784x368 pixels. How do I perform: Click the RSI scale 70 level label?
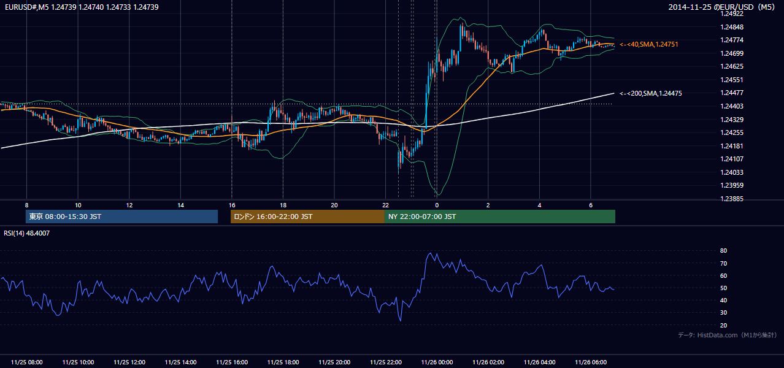pos(724,263)
